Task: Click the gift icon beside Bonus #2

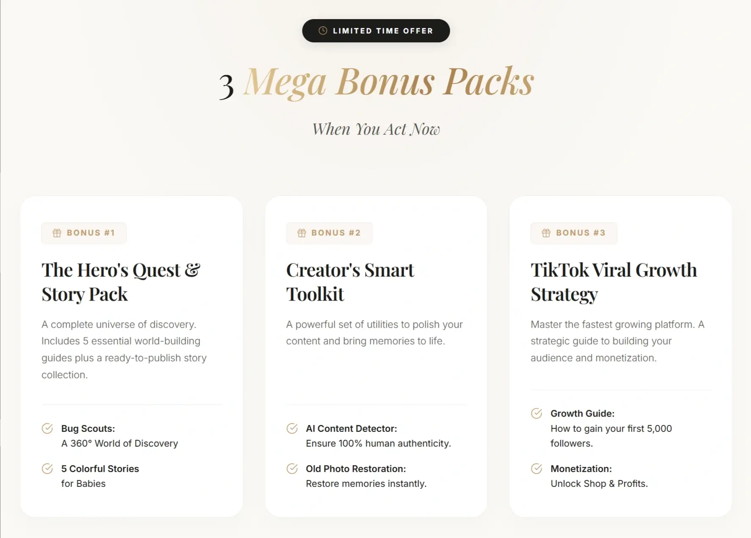Action: 302,233
